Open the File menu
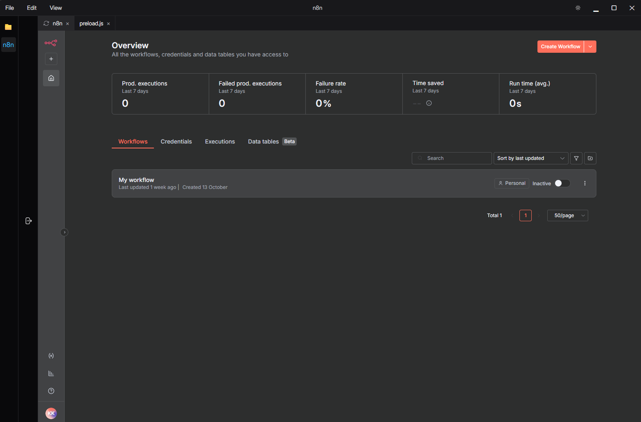Screen dimensions: 641x422 [x=10, y=8]
